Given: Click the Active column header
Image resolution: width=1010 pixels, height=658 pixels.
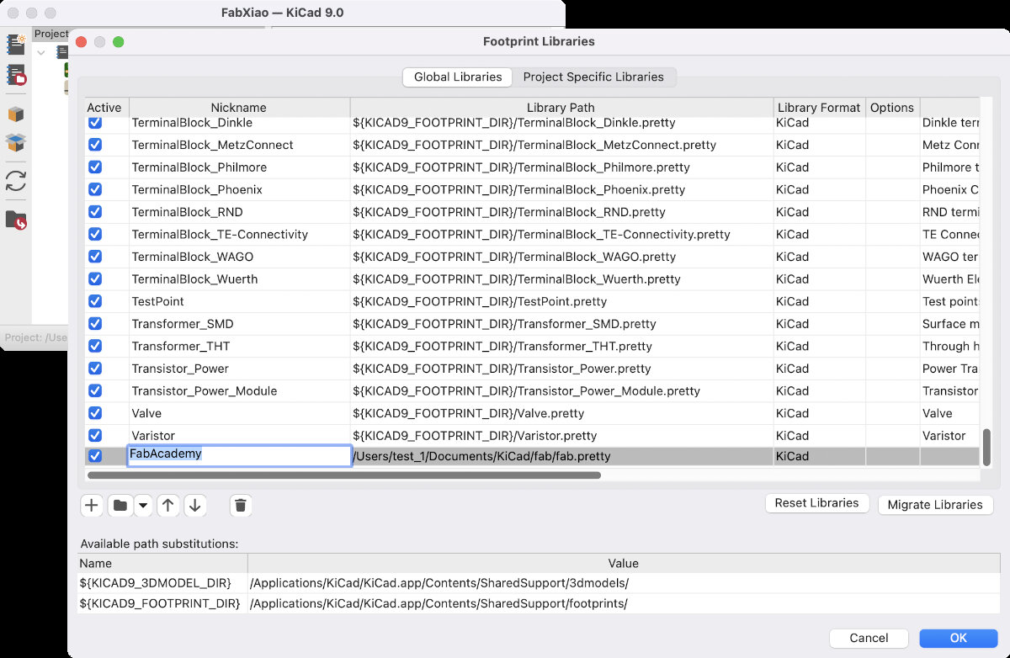Looking at the screenshot, I should click(104, 108).
